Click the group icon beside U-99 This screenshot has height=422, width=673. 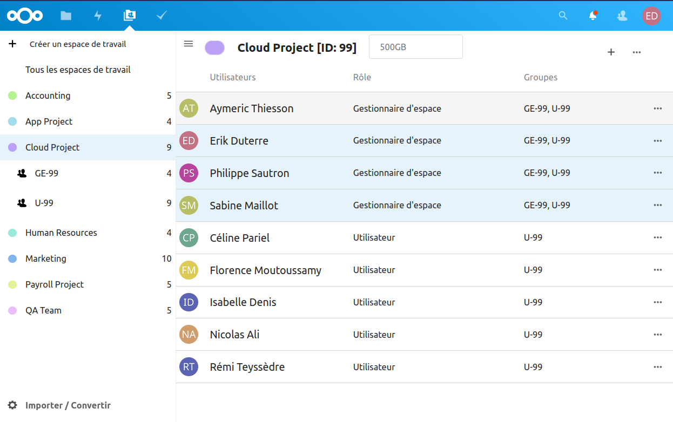[x=22, y=203]
